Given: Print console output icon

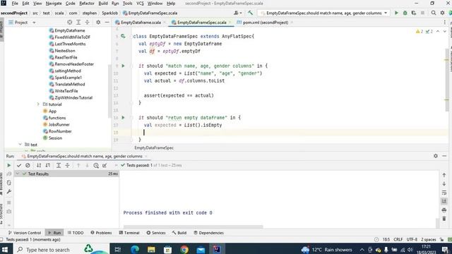Looking at the screenshot, I should point(444,210).
